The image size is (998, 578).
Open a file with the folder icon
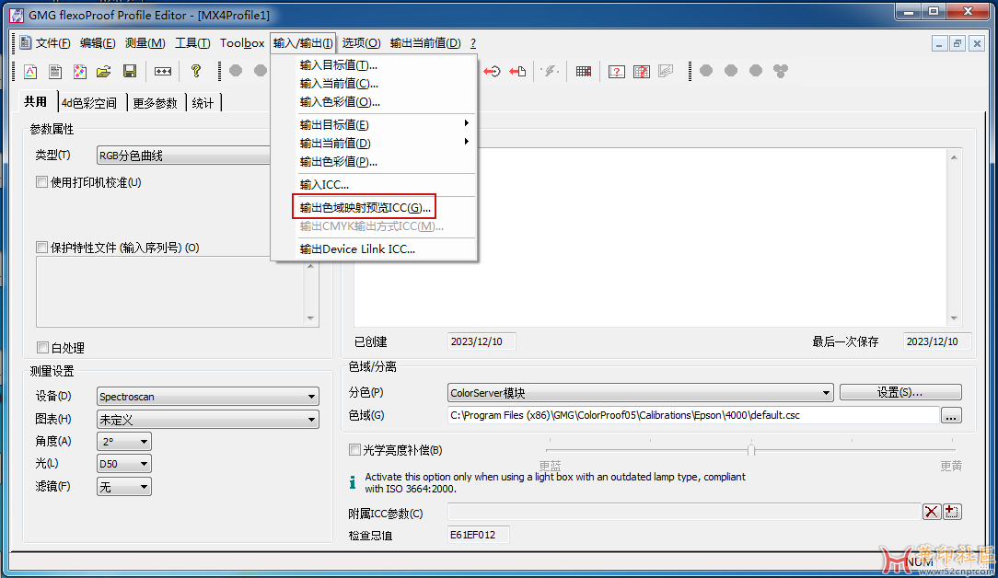tap(104, 71)
